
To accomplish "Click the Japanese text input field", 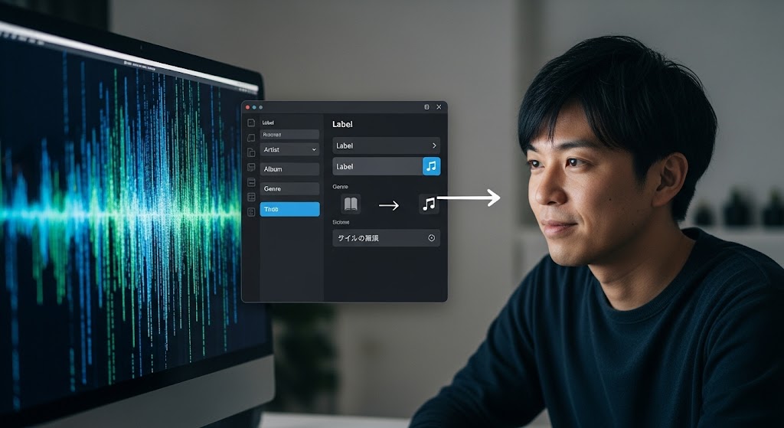I will [386, 238].
